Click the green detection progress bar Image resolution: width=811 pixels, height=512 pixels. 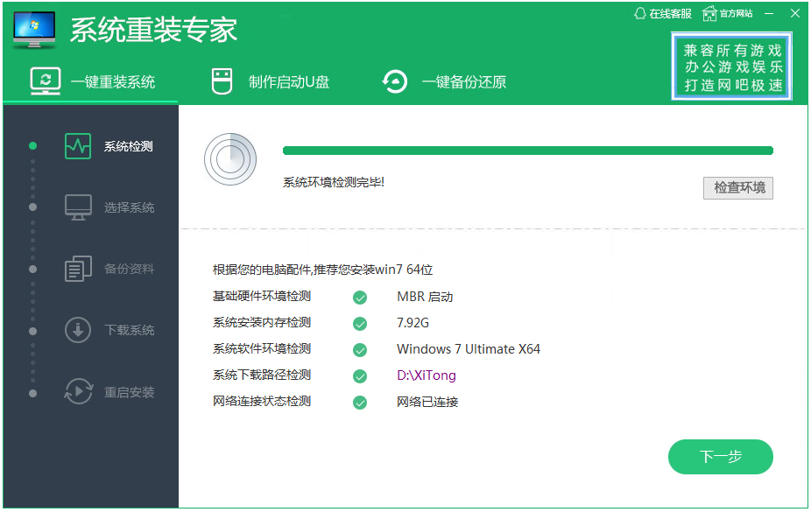[525, 150]
